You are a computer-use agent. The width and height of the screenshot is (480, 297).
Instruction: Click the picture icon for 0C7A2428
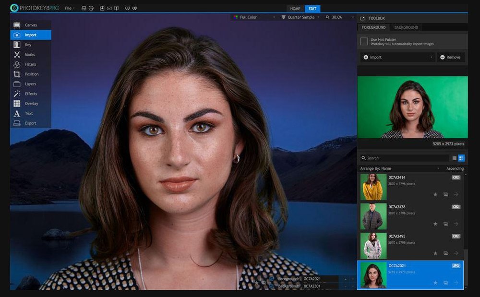coord(446,224)
